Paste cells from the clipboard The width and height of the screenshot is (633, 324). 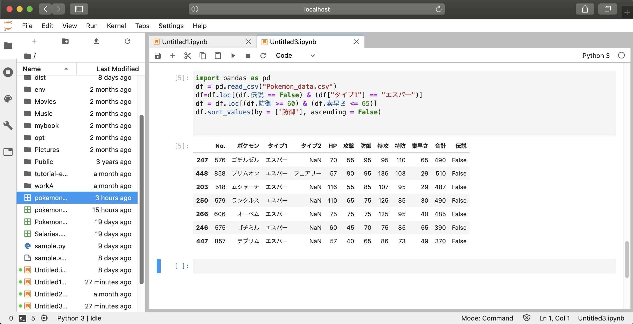(218, 55)
